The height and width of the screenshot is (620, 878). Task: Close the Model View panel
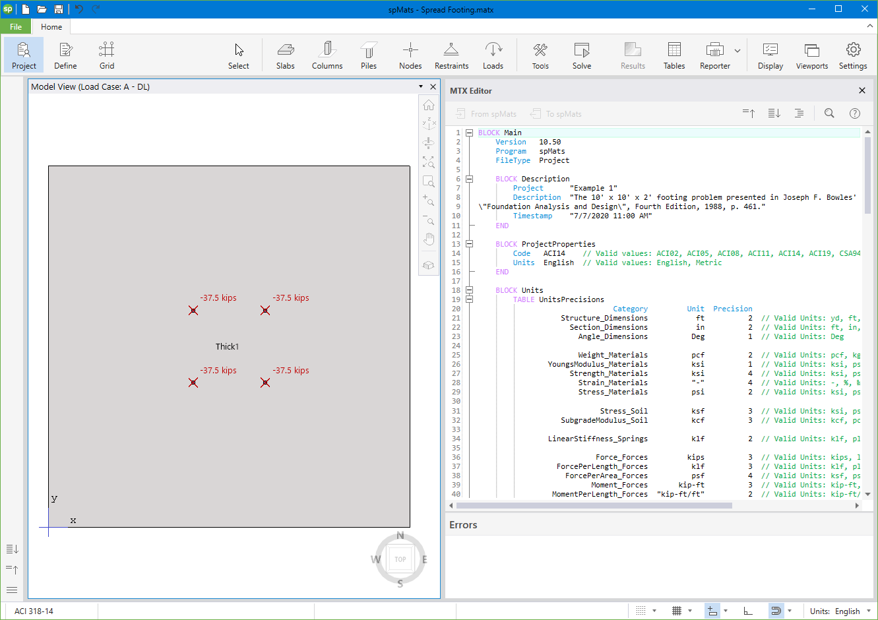tap(433, 86)
